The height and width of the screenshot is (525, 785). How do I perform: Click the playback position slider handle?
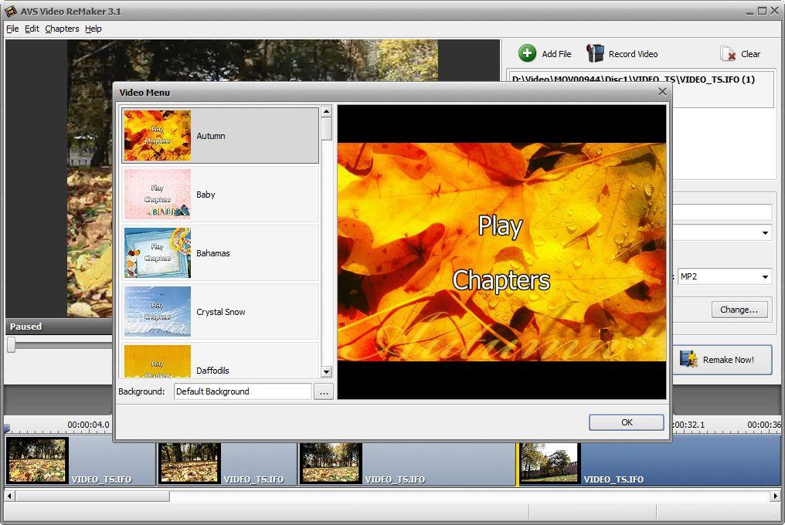click(11, 344)
